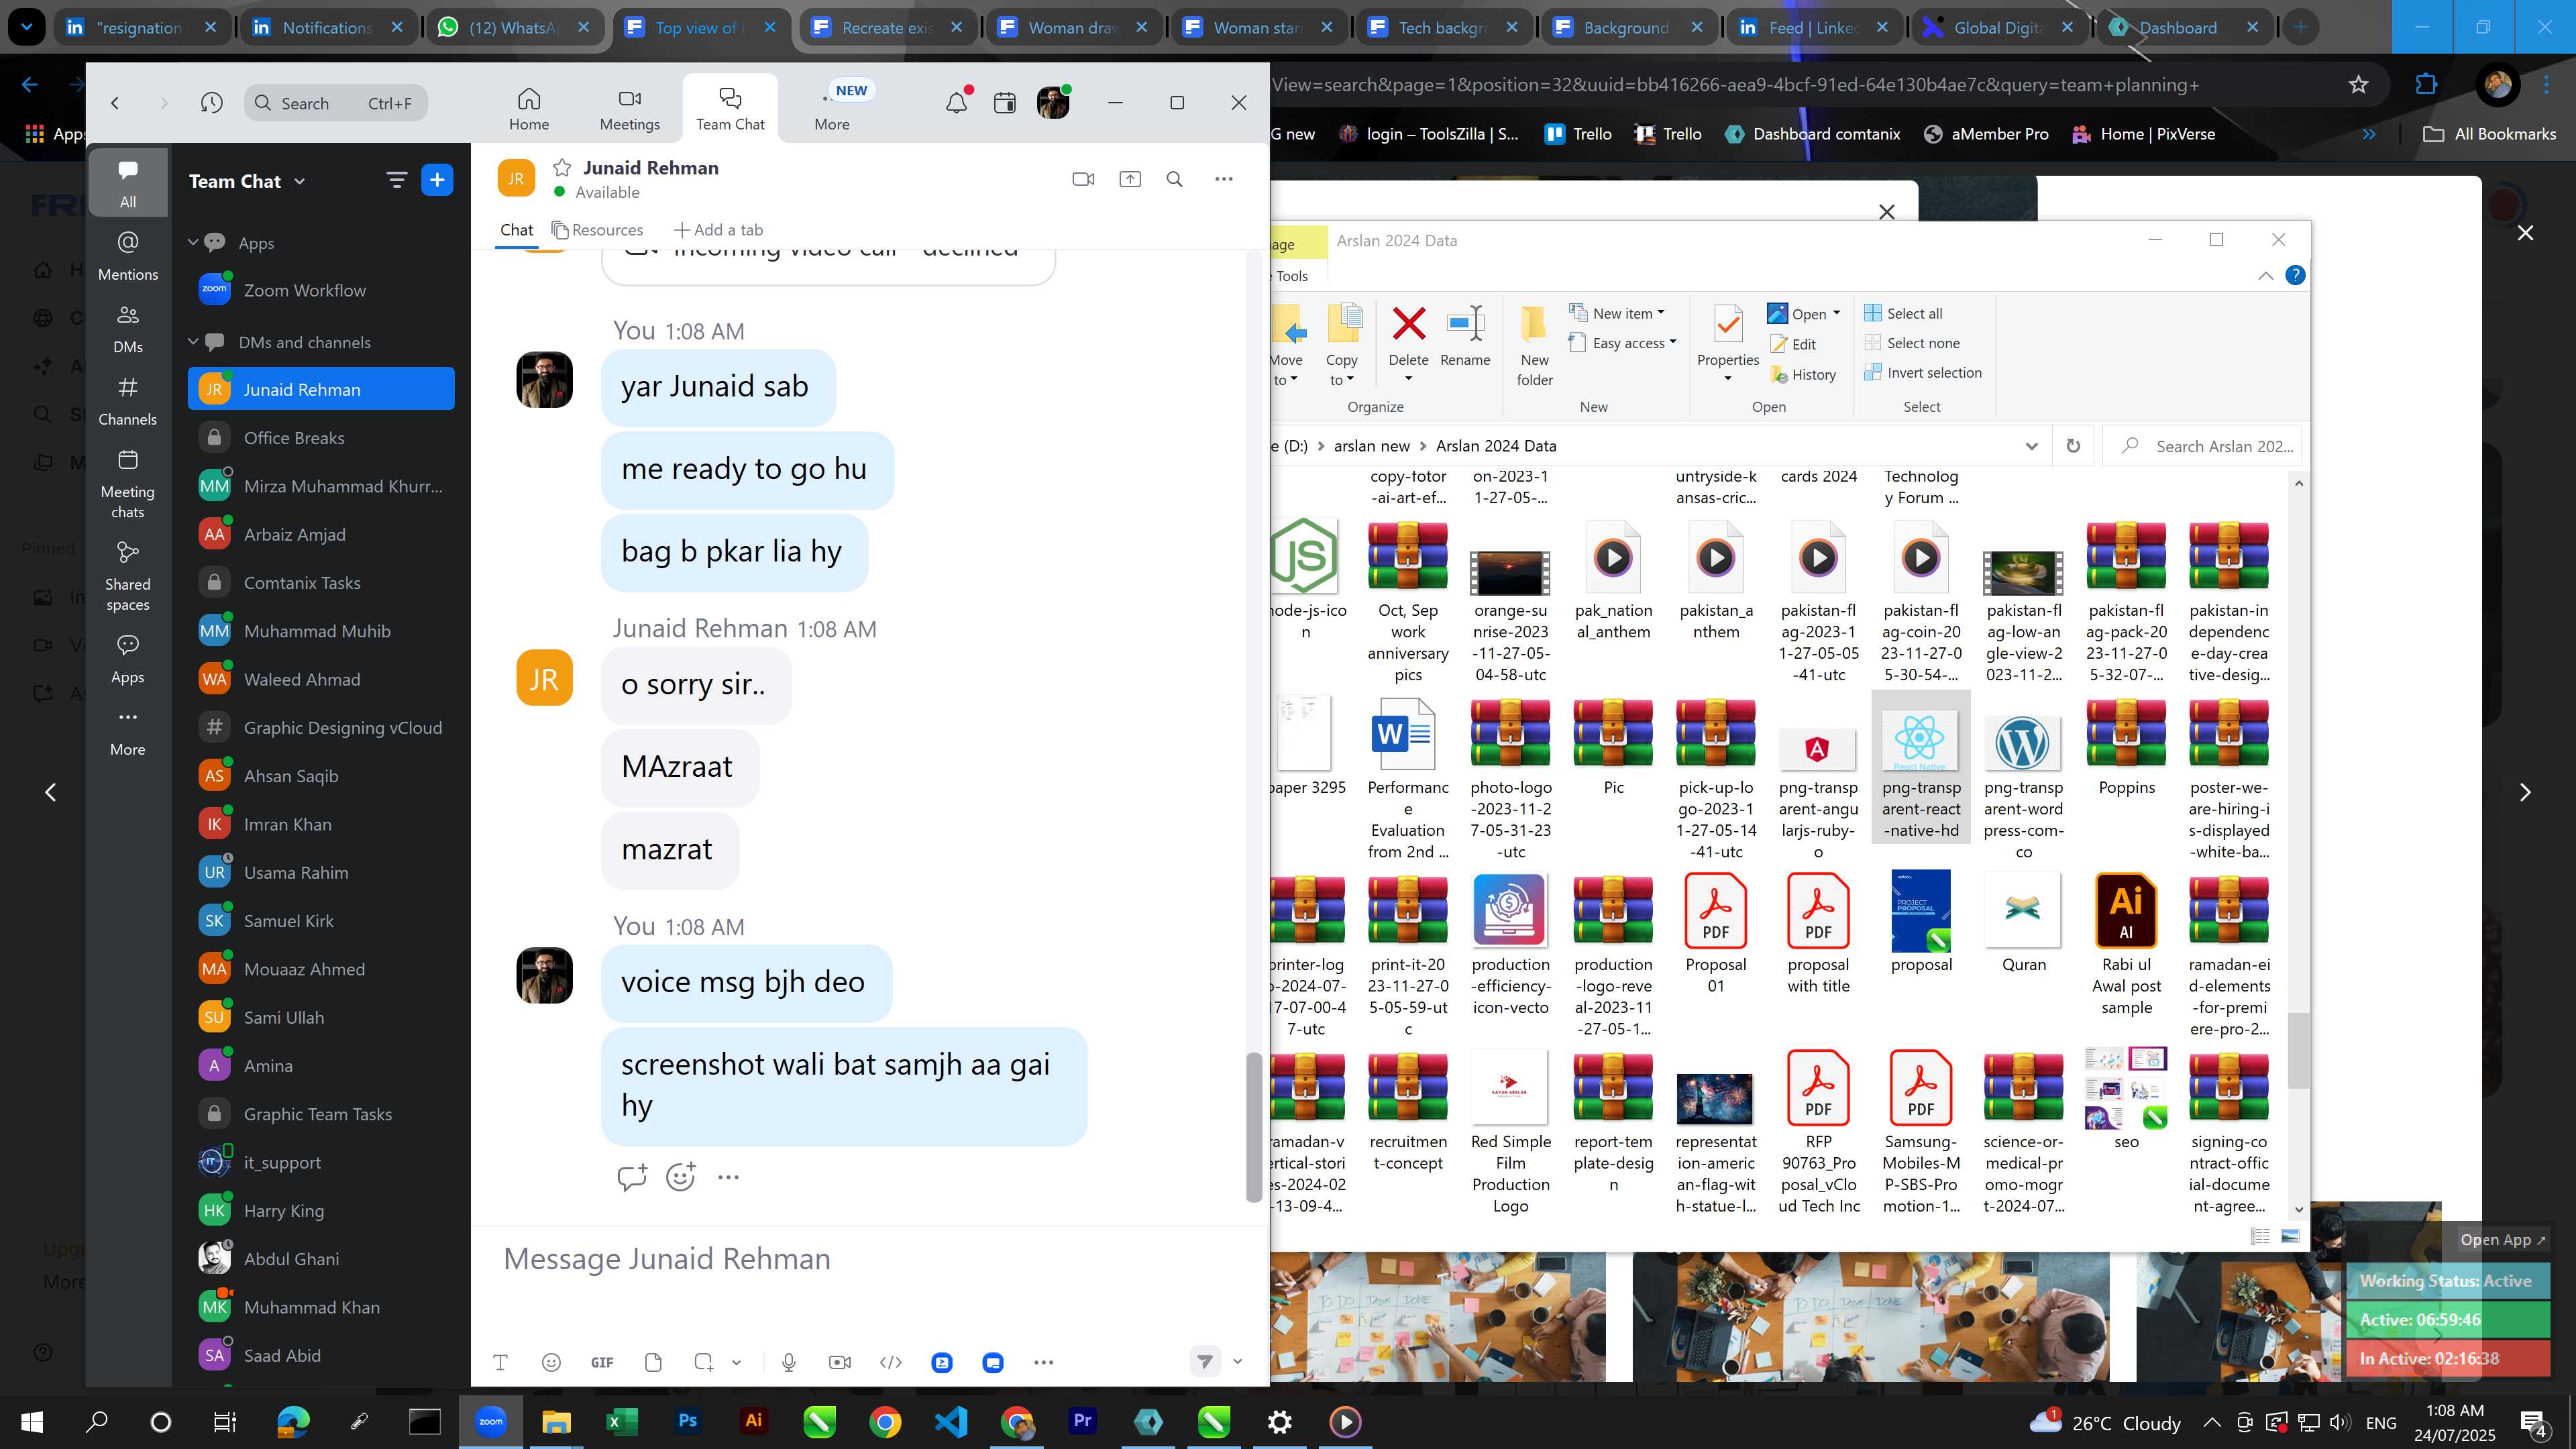The width and height of the screenshot is (2576, 1449).
Task: Click the Zoom chat vertical scrollbar
Action: point(1253,1127)
